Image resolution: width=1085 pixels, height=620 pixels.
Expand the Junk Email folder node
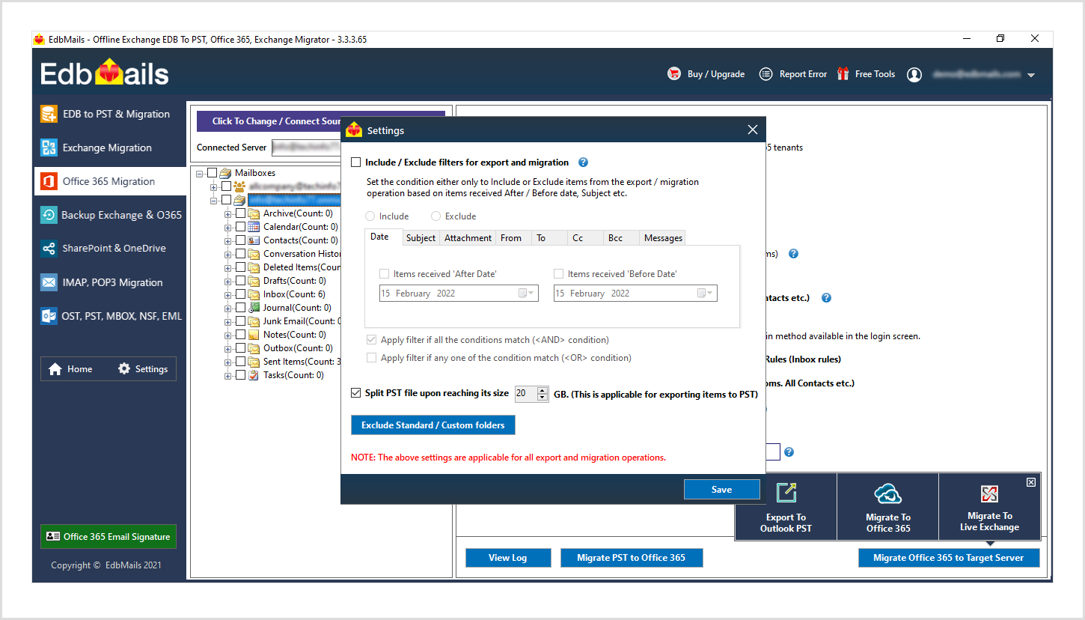[x=228, y=321]
